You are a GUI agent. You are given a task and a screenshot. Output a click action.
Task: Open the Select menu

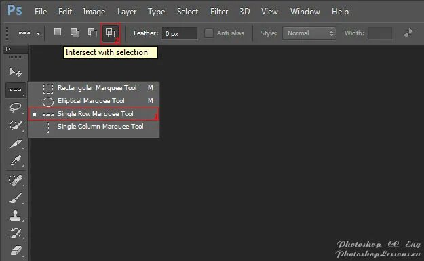187,12
